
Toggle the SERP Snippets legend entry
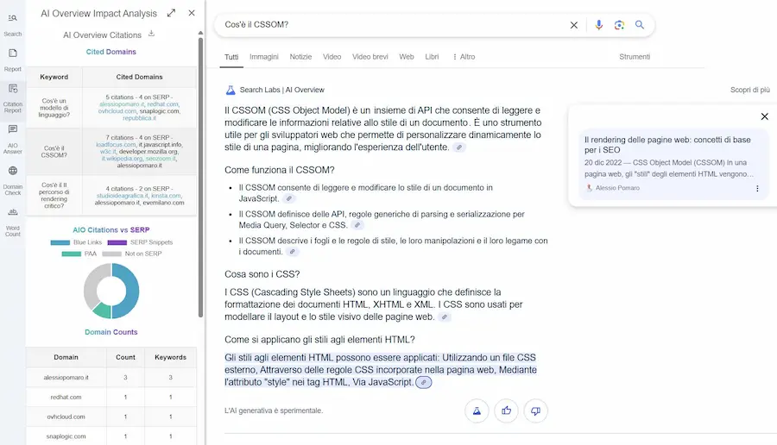click(140, 242)
